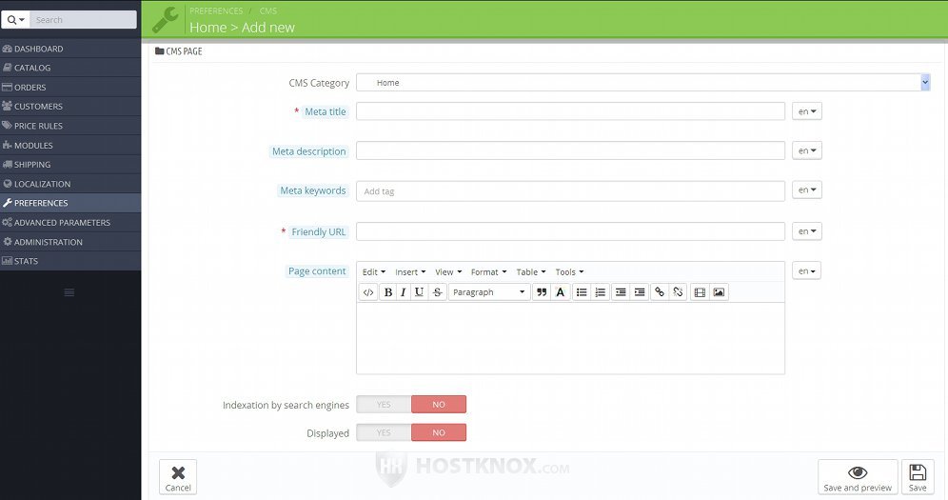
Task: Open the editor Insert menu
Action: 410,272
